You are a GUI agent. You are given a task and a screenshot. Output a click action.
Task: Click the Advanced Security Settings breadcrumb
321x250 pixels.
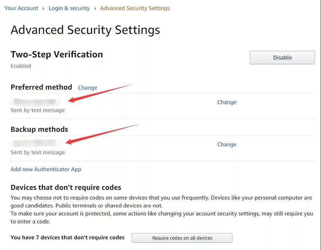pyautogui.click(x=135, y=8)
